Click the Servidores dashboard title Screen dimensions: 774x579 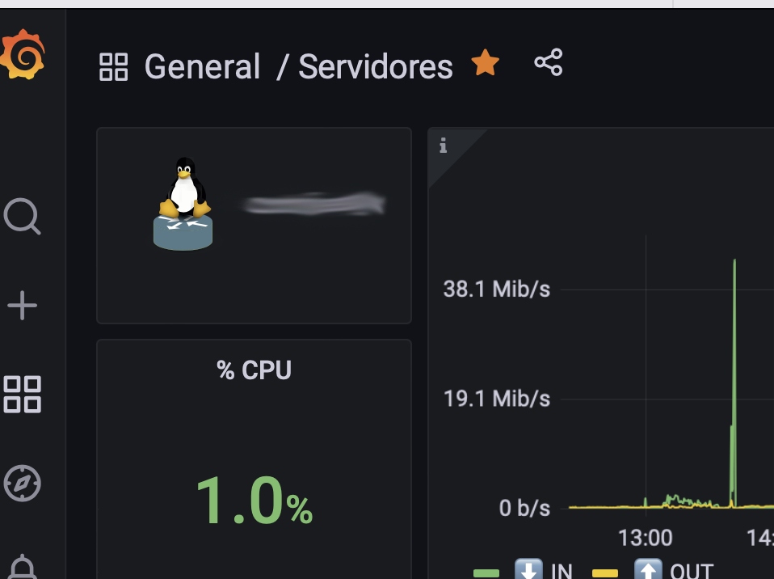coord(376,66)
